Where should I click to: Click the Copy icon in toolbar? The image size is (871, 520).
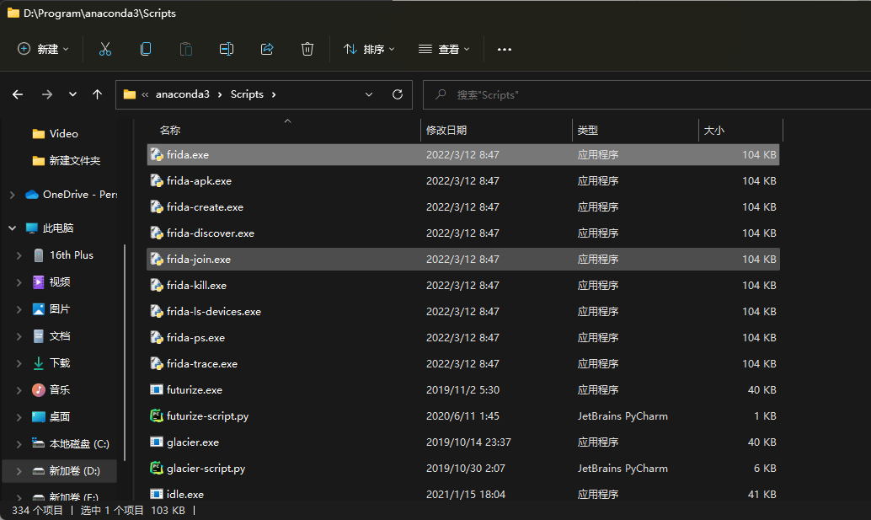click(x=146, y=49)
